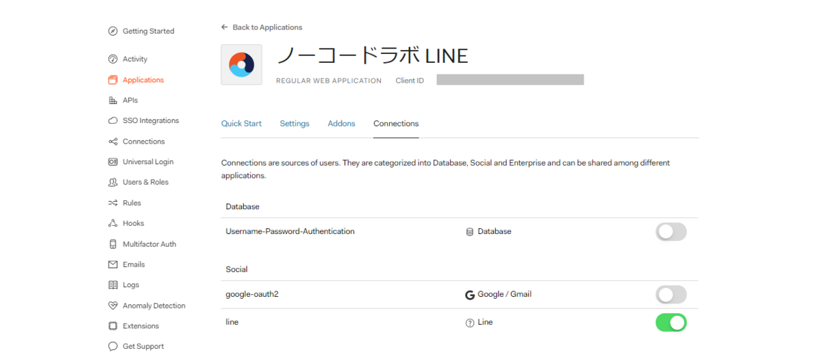Click the SSO Integrations cloud icon

113,121
